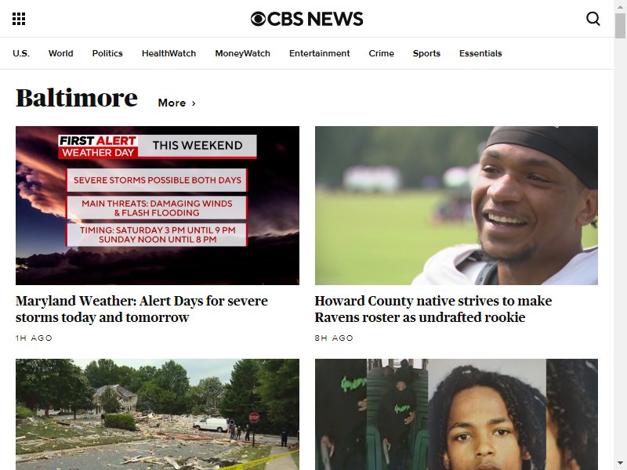Open the Maryland Weather alert days headline

(142, 309)
